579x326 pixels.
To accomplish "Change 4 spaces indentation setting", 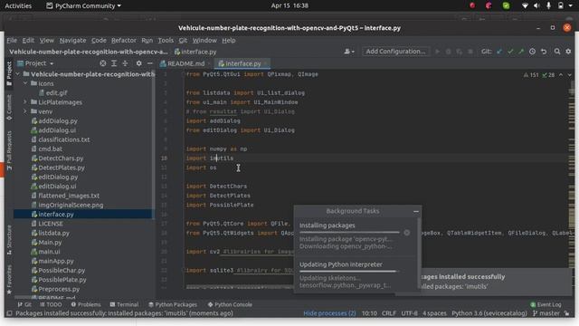I will coord(434,313).
